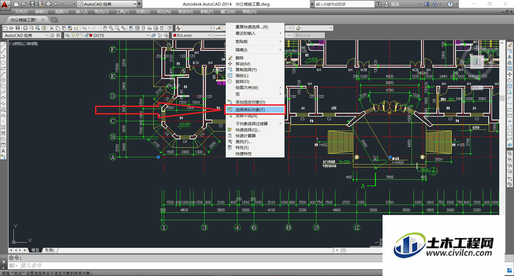Choose 全部不选(A) entry
The height and width of the screenshot is (276, 514).
point(255,116)
